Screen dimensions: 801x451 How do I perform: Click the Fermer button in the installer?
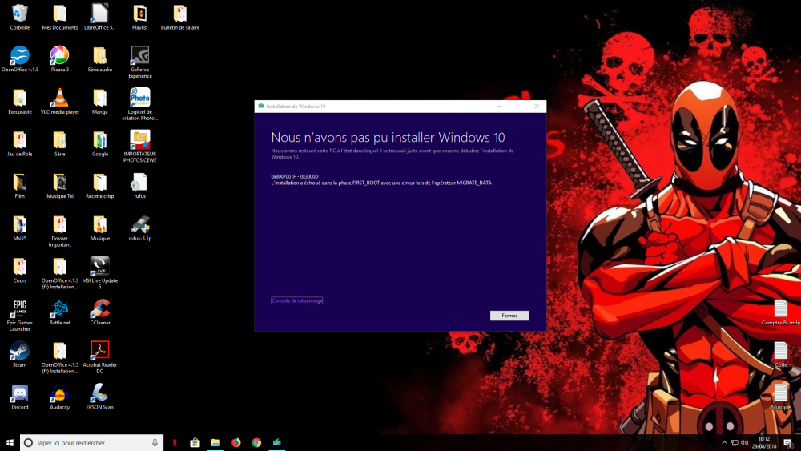509,316
